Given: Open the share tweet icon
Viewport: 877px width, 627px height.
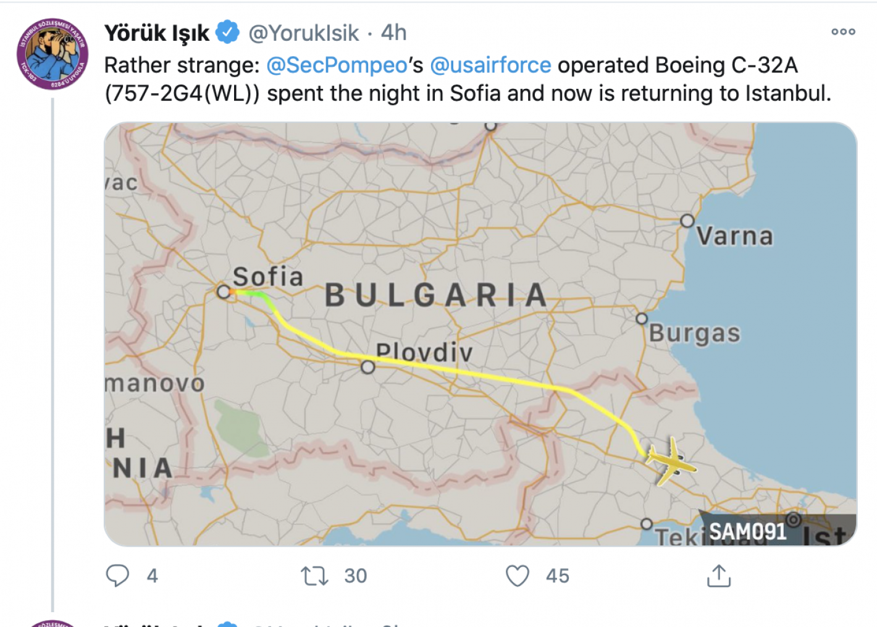Looking at the screenshot, I should coord(719,575).
